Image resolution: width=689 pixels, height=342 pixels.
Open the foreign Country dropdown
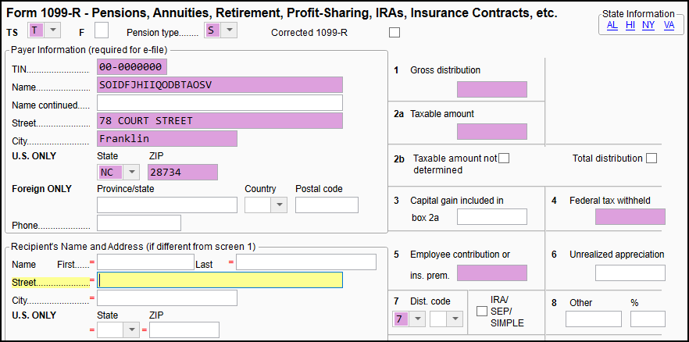point(278,205)
